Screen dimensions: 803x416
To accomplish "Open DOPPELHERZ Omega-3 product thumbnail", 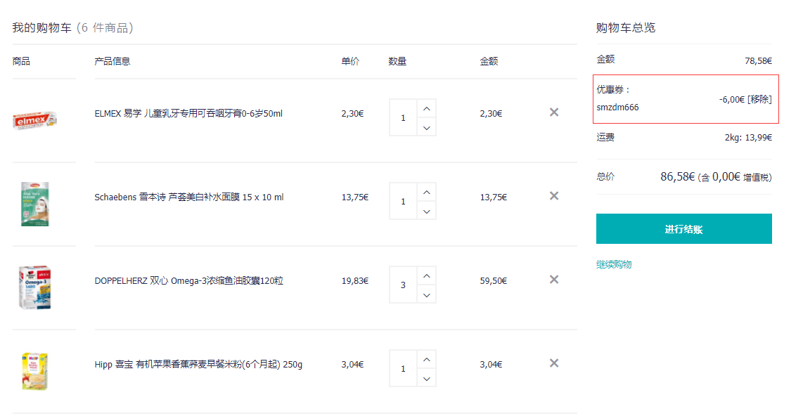I will [x=35, y=287].
